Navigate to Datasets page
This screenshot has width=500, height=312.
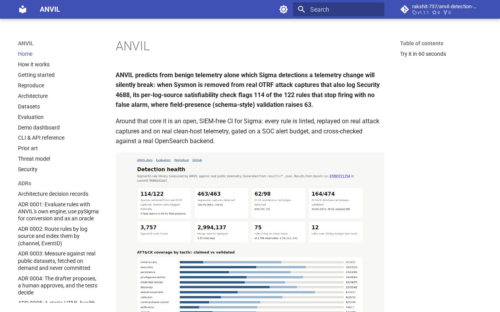29,106
